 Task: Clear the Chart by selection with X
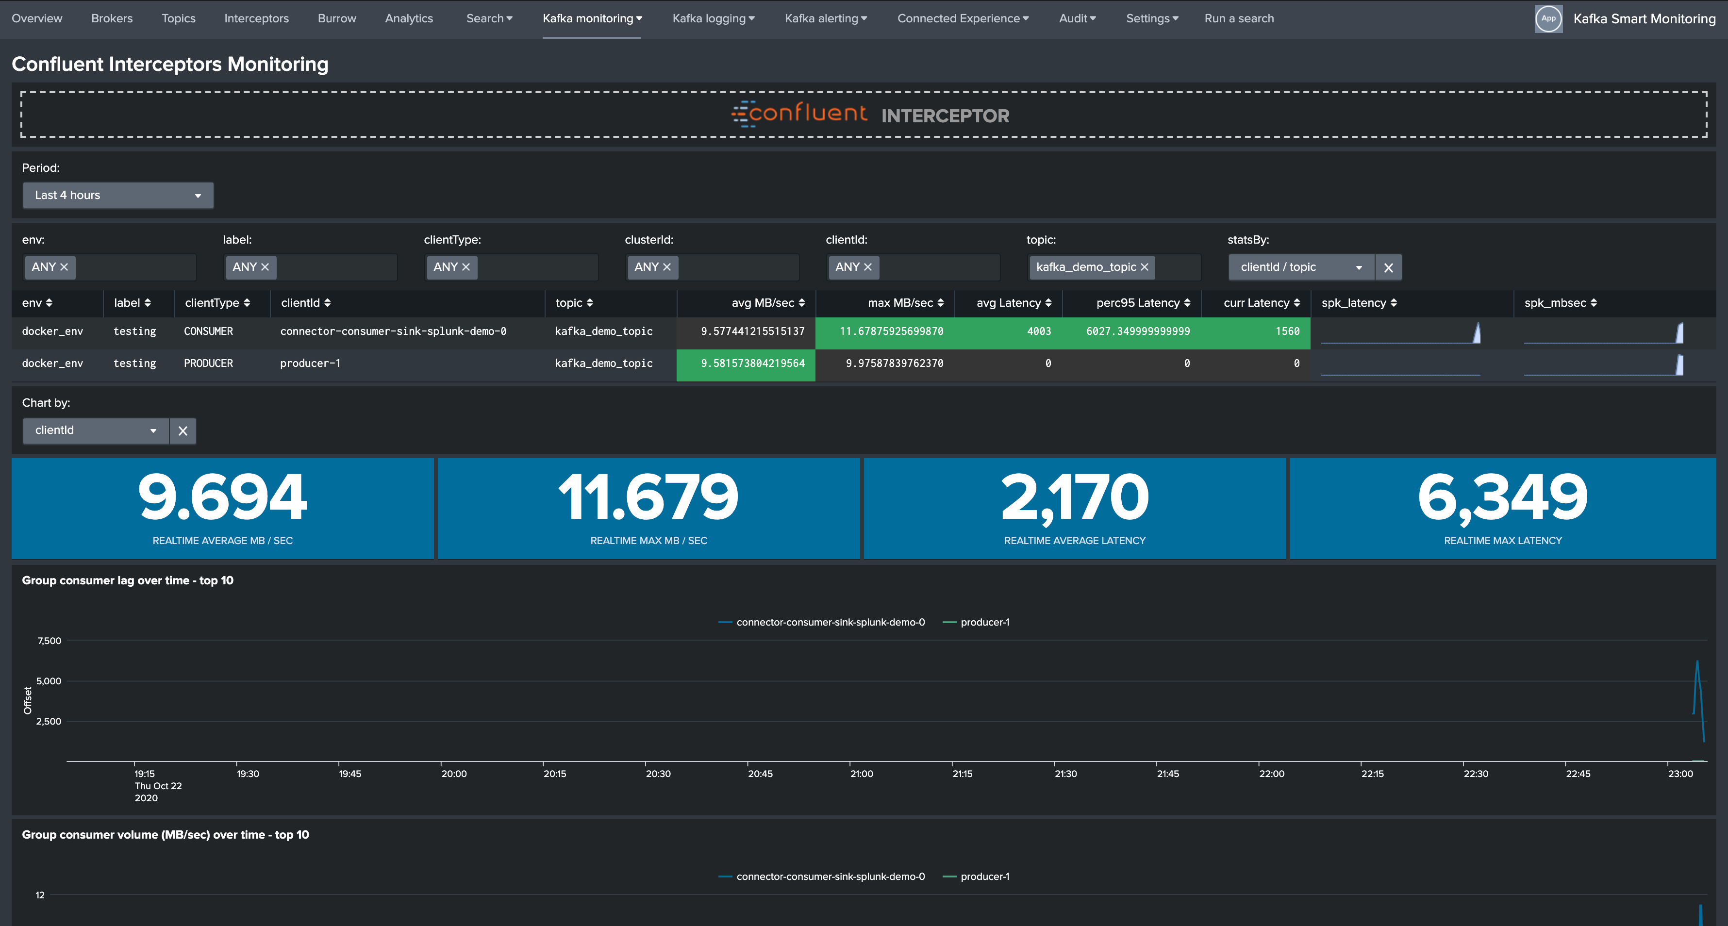coord(183,431)
